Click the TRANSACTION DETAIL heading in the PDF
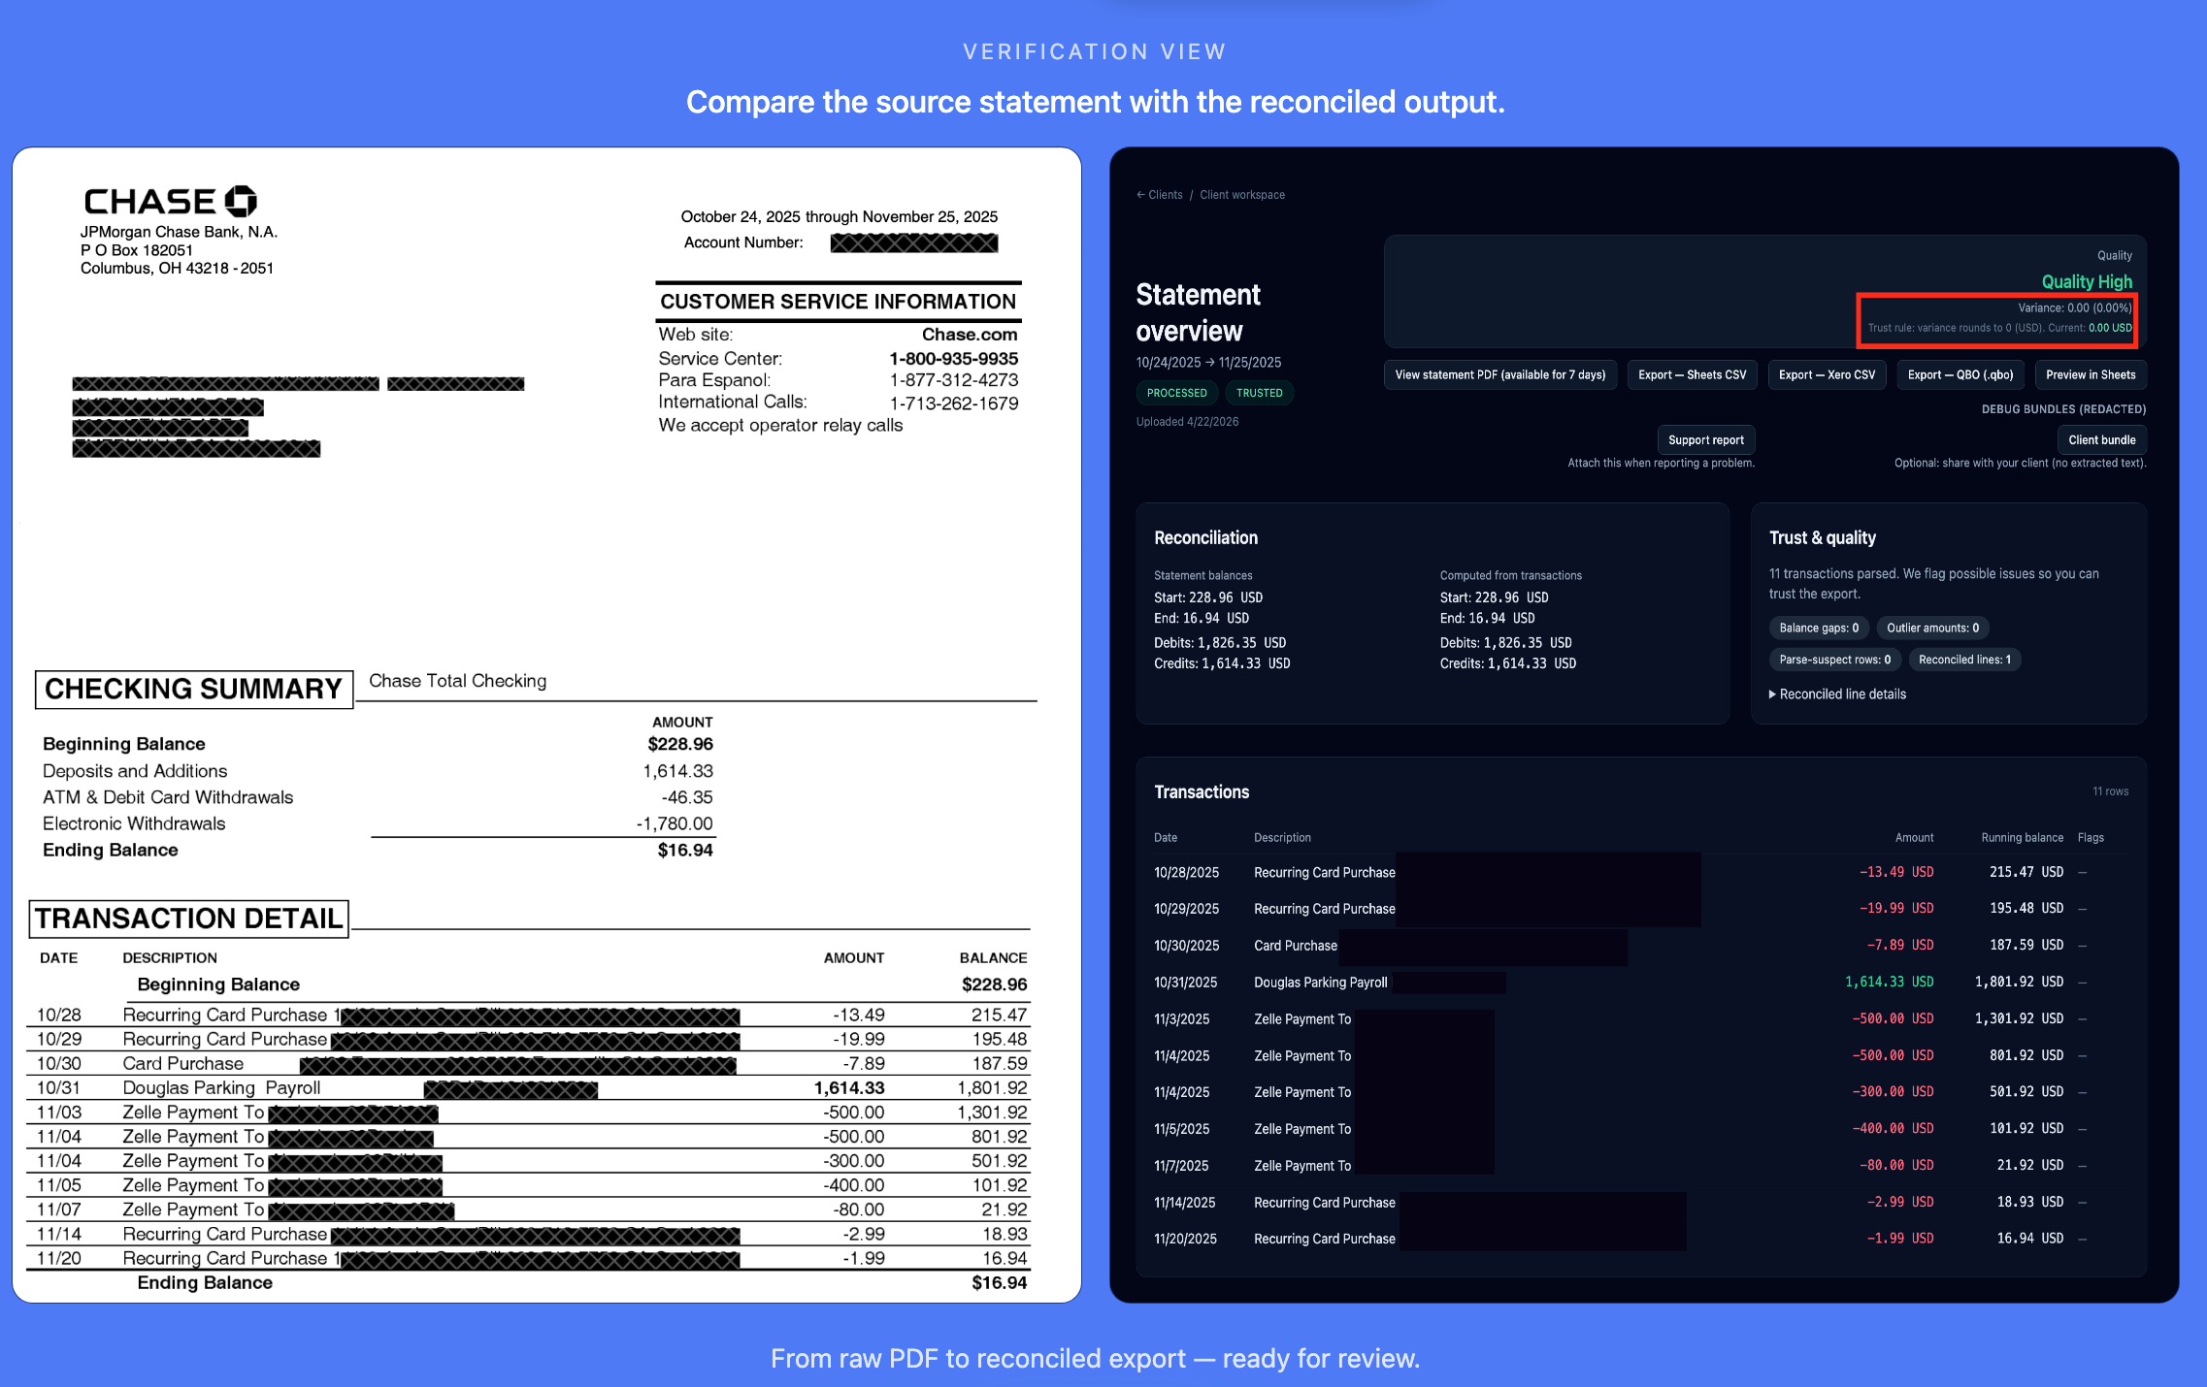 pos(189,919)
